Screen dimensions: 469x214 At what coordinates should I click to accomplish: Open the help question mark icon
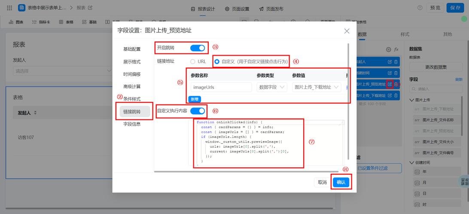[420, 8]
